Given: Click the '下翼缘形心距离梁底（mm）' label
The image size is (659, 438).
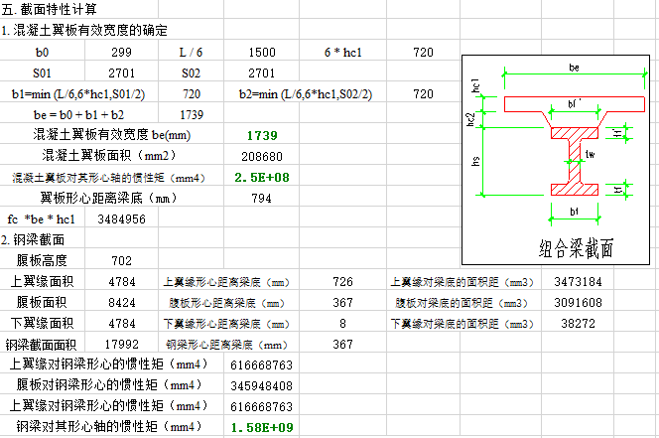Looking at the screenshot, I should click(227, 324).
